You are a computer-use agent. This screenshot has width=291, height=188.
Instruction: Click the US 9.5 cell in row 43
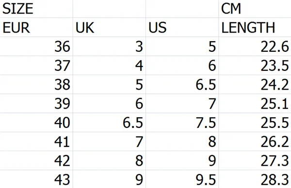coord(182,179)
